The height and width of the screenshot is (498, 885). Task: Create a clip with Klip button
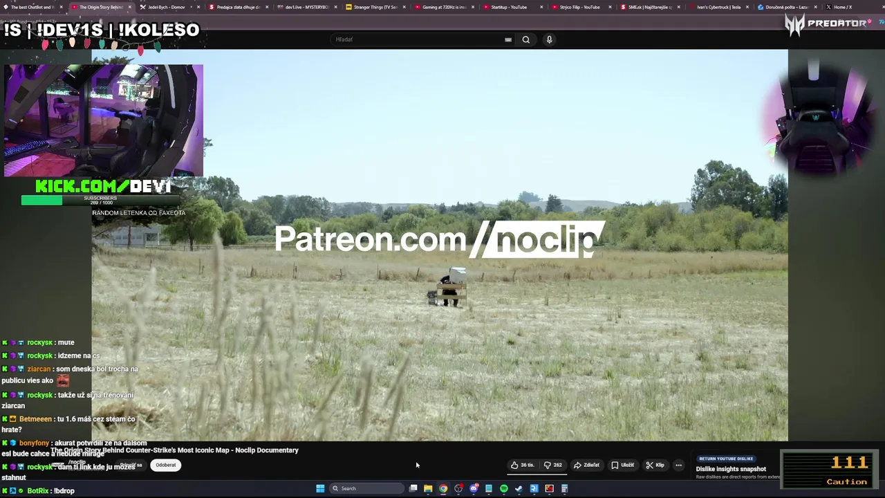pyautogui.click(x=655, y=465)
